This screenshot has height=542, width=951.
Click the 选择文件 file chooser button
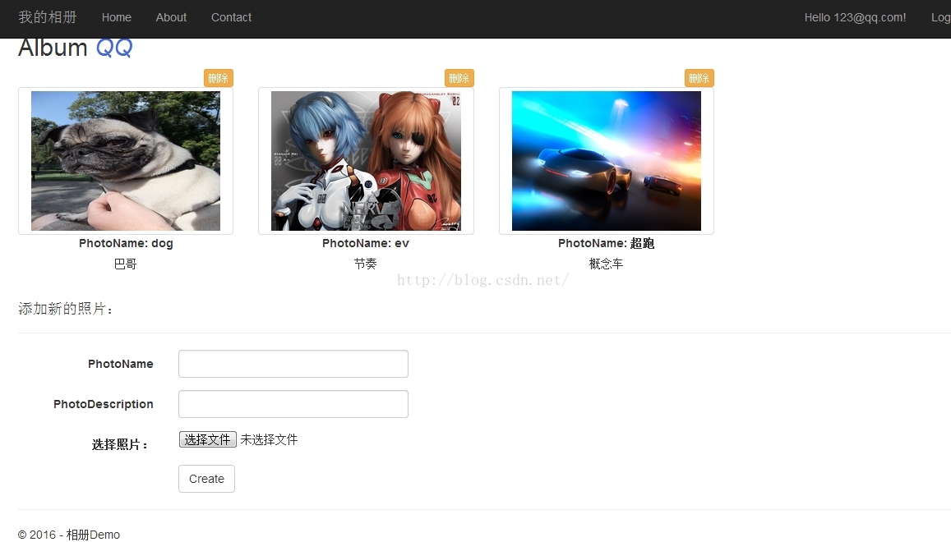click(x=207, y=439)
